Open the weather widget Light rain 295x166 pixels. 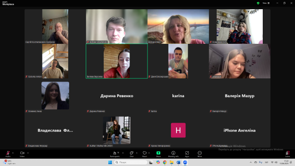(9, 162)
